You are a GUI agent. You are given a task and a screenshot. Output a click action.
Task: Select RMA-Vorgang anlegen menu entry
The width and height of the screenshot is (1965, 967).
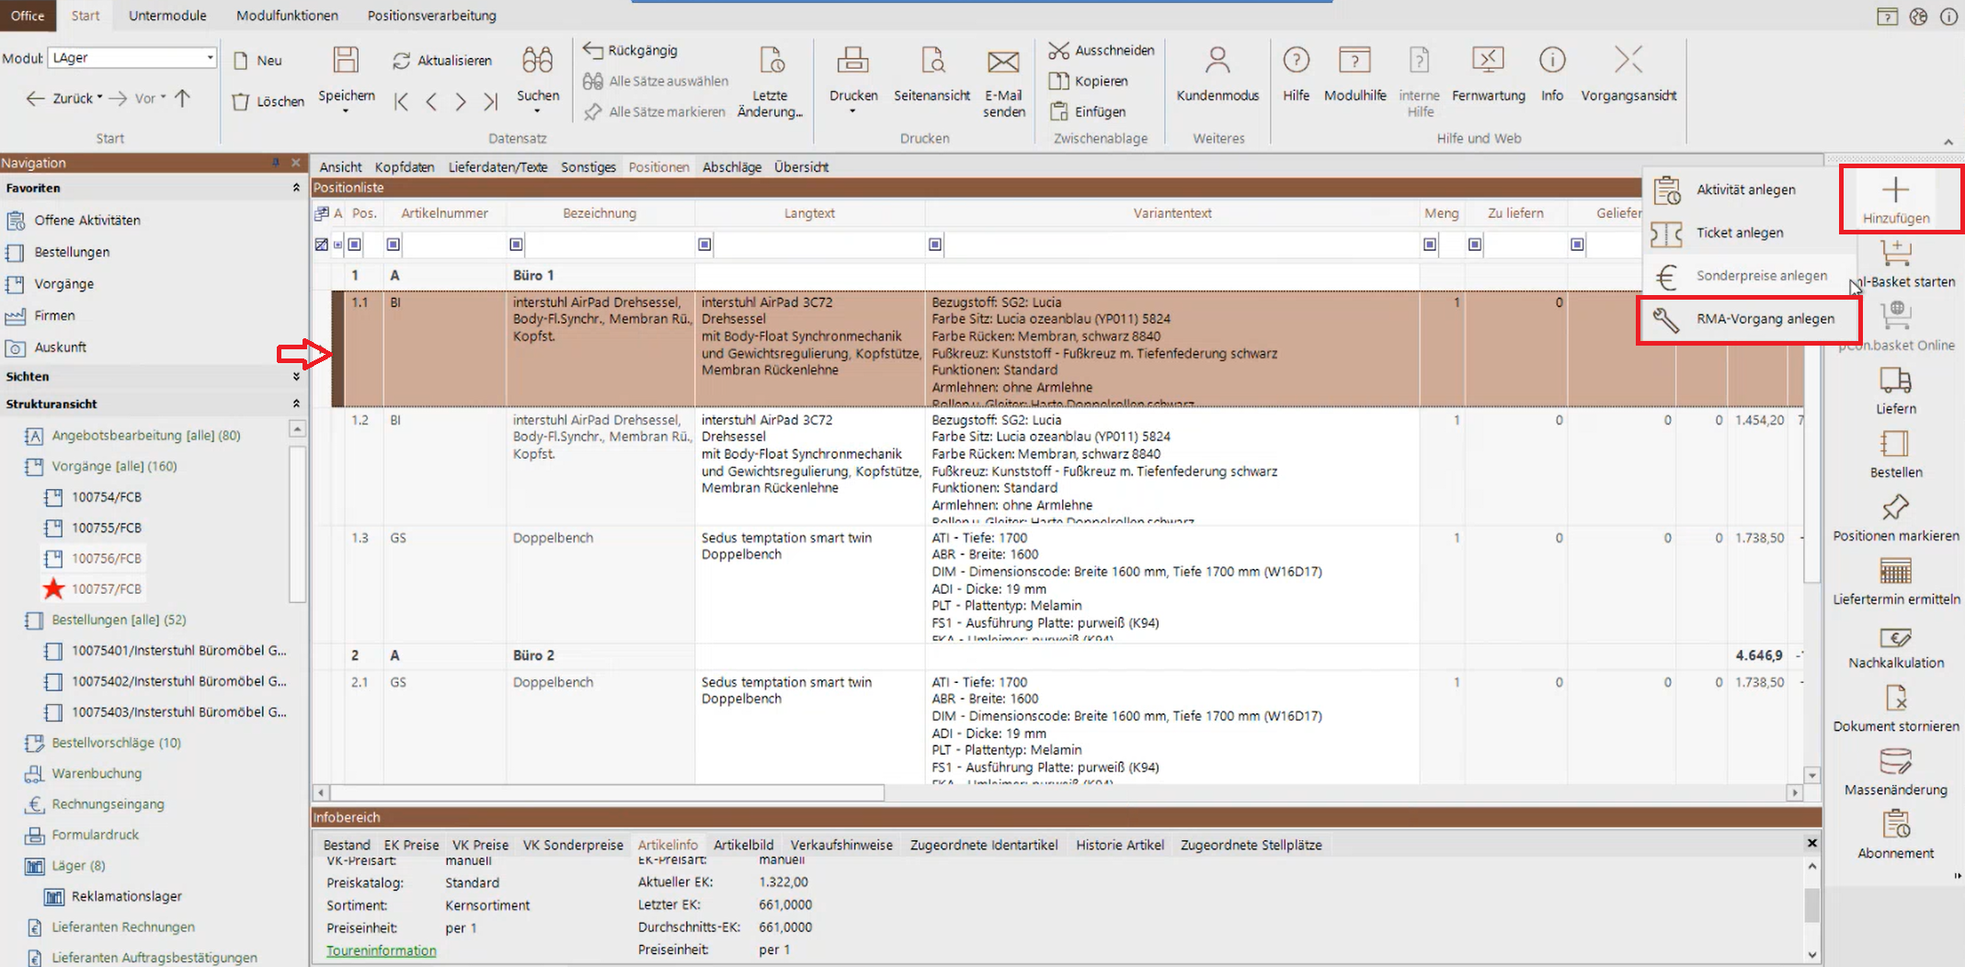click(x=1765, y=319)
